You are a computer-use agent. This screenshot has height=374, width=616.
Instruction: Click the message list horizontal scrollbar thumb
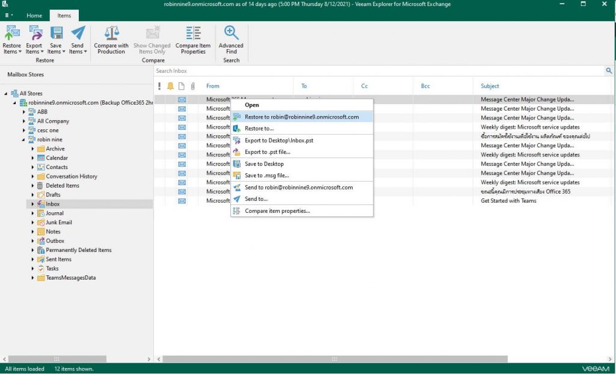[334, 359]
